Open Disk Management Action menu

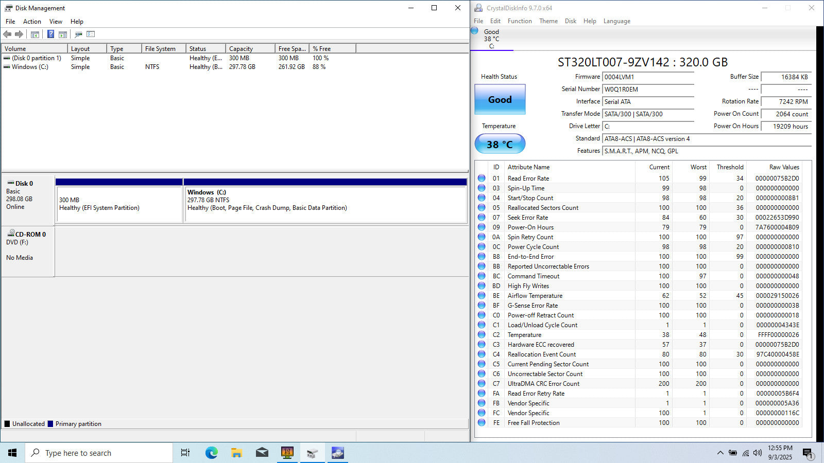click(x=32, y=22)
